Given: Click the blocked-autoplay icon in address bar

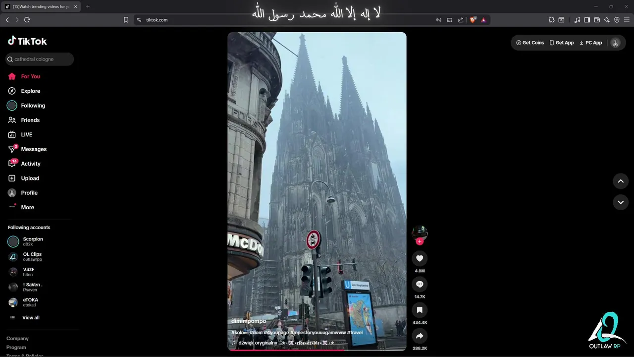Looking at the screenshot, I should 438,20.
